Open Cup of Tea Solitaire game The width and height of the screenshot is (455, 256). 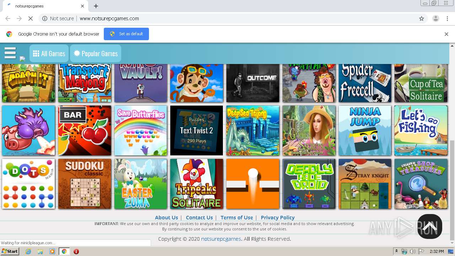pos(421,83)
